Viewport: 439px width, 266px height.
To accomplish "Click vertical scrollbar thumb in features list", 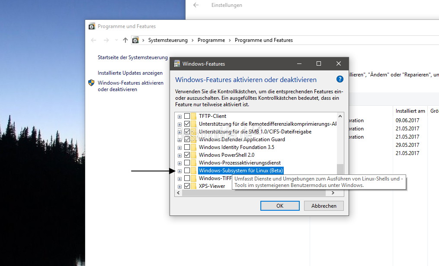I will 340,169.
